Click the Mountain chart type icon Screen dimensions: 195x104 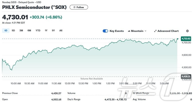pyautogui.click(x=129, y=31)
